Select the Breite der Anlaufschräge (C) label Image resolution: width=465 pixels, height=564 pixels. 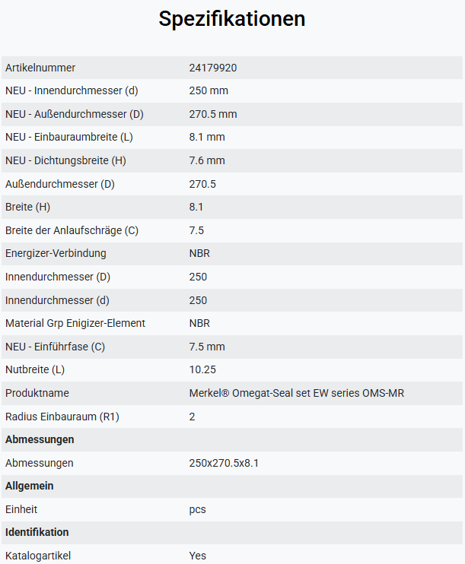72,230
